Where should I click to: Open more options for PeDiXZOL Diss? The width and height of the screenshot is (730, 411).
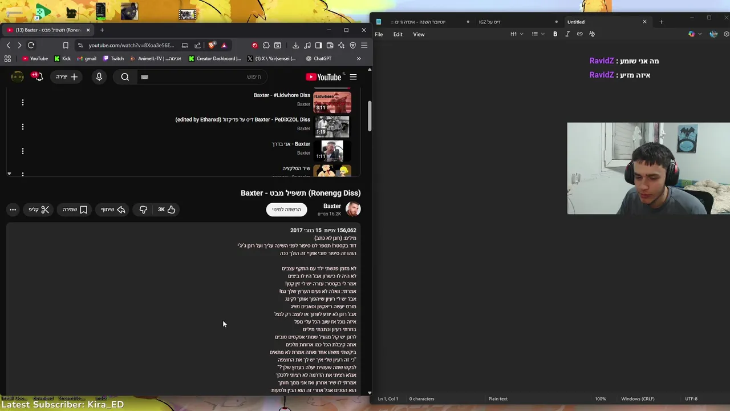click(23, 127)
